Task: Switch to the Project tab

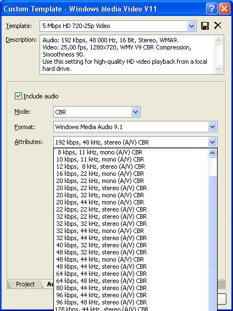Action: [25, 284]
